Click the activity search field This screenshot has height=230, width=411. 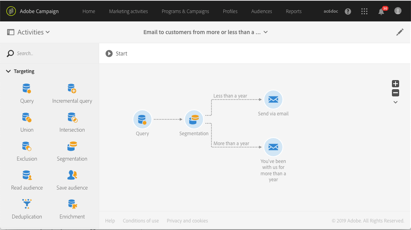[52, 53]
